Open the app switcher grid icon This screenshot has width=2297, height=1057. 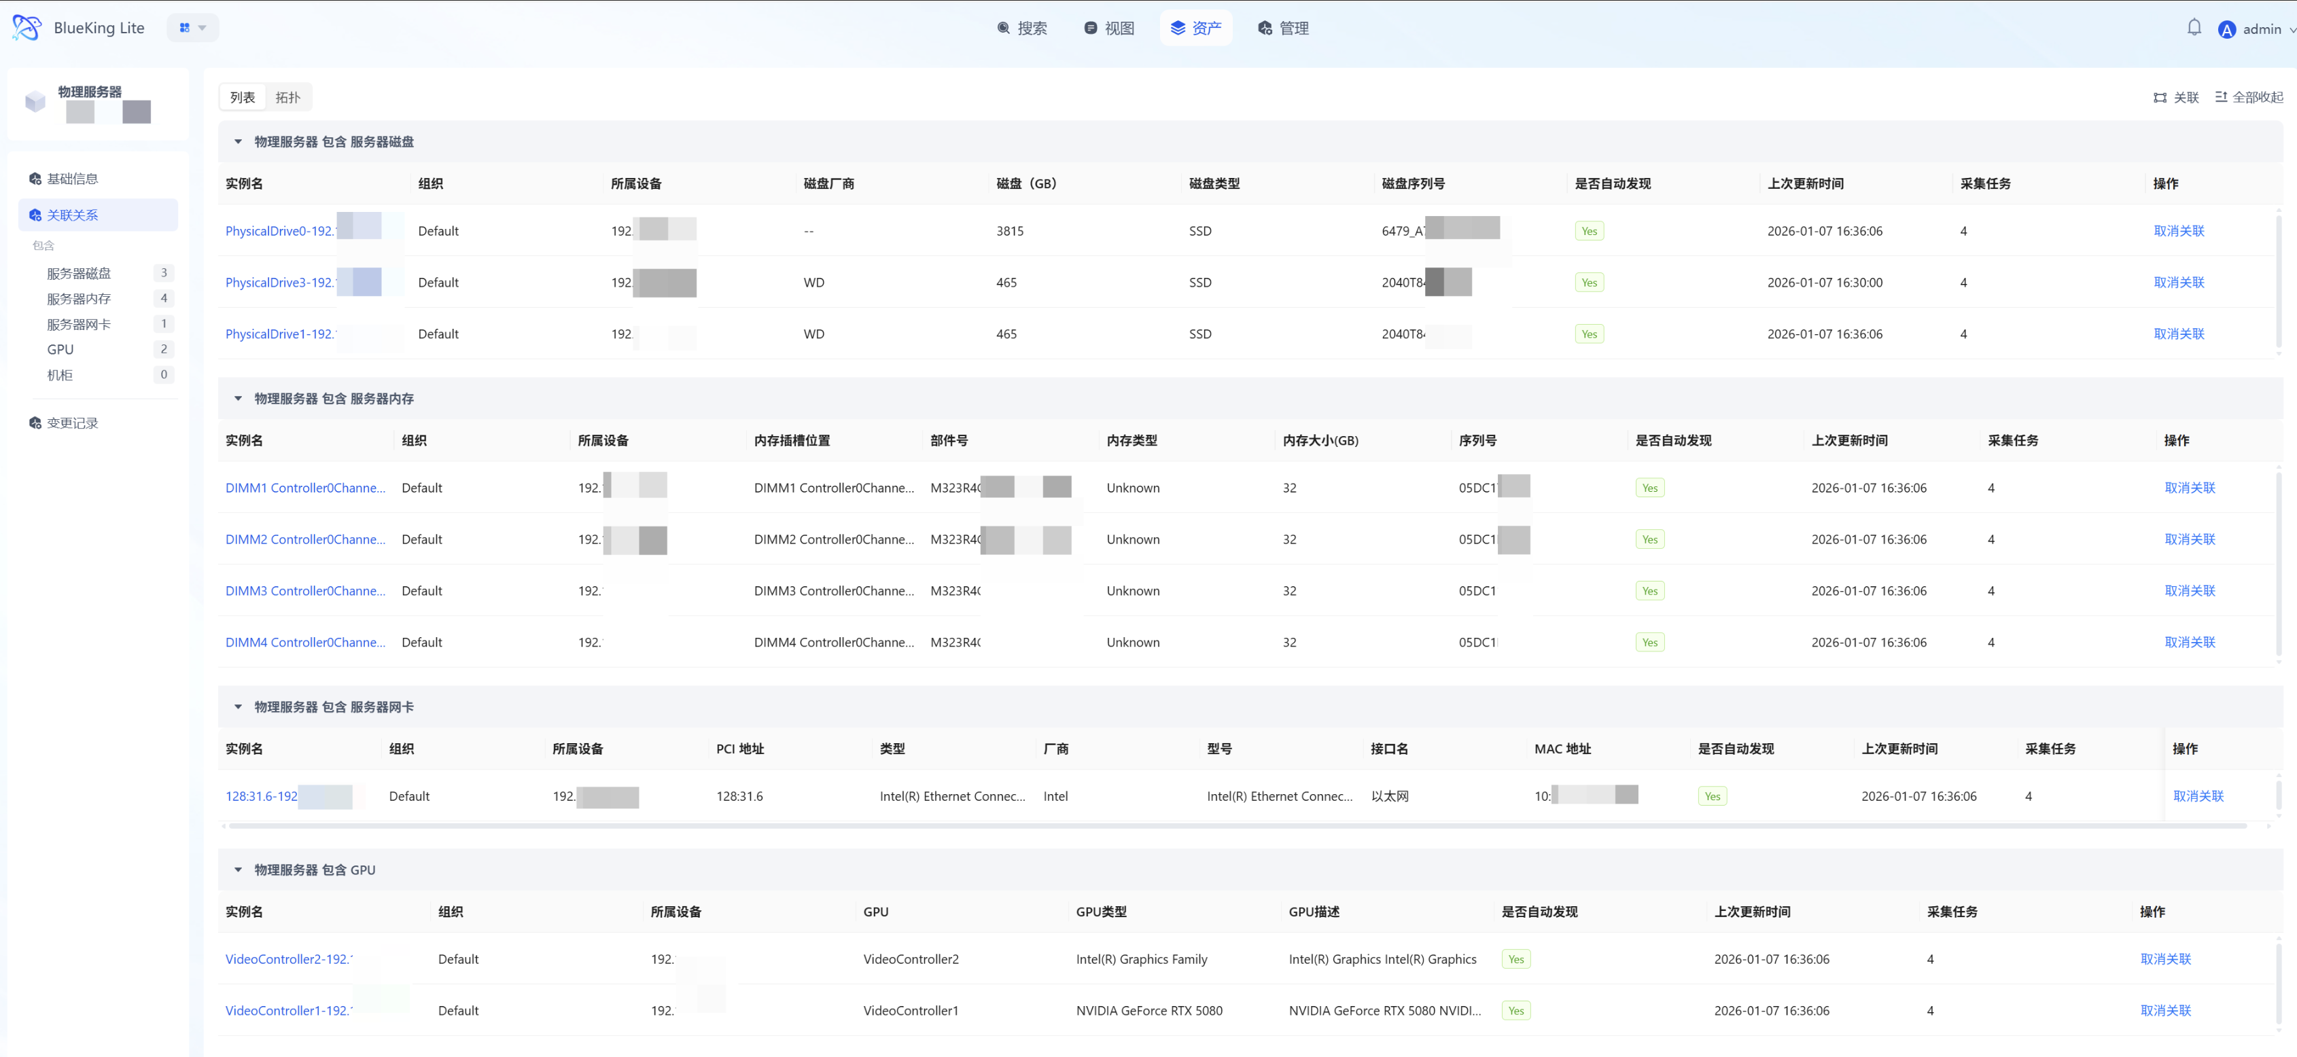tap(186, 28)
